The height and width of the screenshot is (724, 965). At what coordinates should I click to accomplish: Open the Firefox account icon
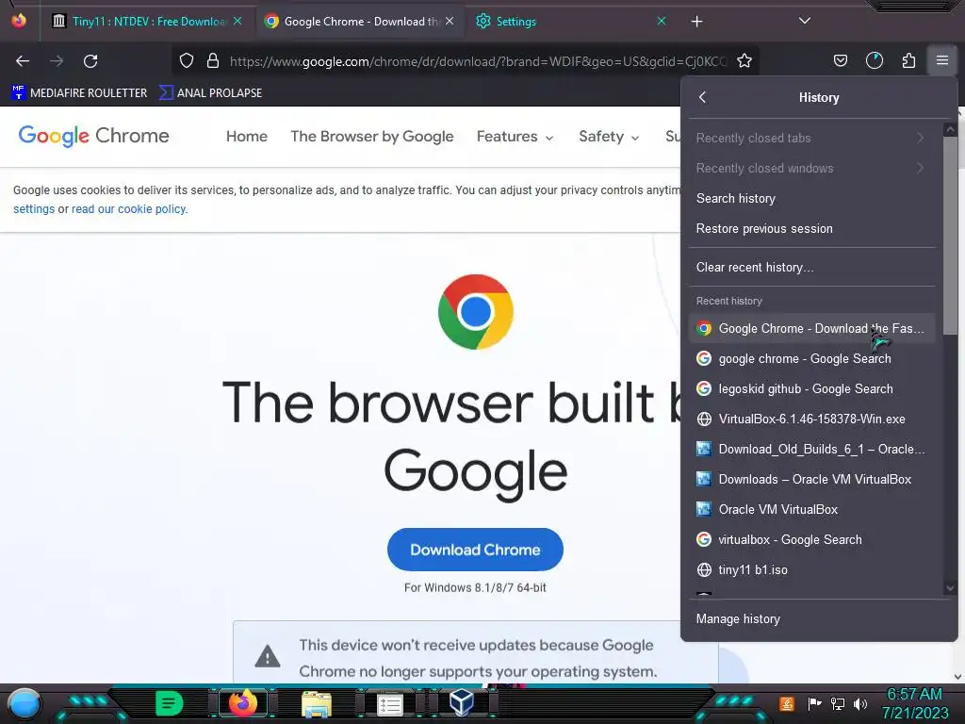point(875,60)
